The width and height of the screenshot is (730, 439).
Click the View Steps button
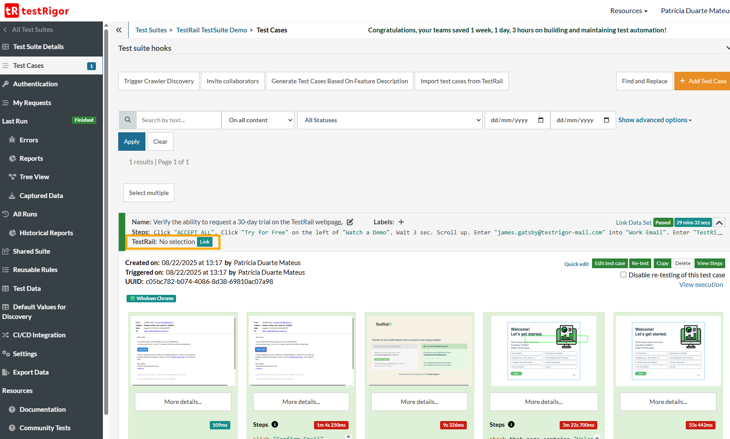tap(710, 263)
